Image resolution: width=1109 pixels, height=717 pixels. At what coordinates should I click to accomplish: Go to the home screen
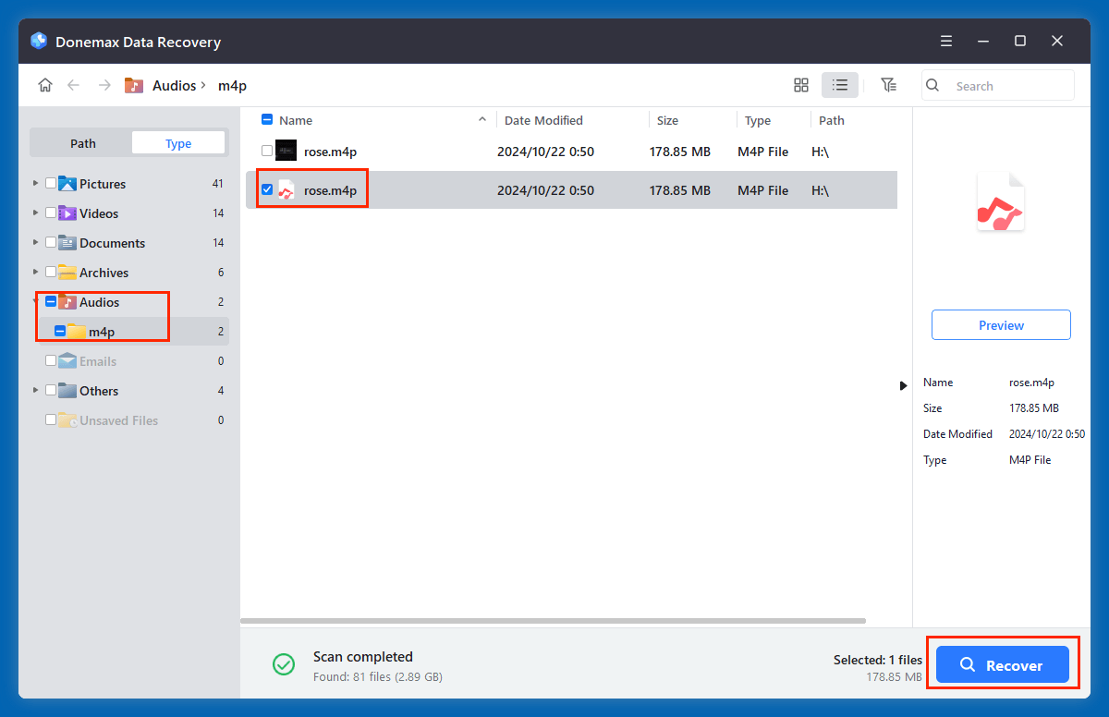pyautogui.click(x=44, y=85)
